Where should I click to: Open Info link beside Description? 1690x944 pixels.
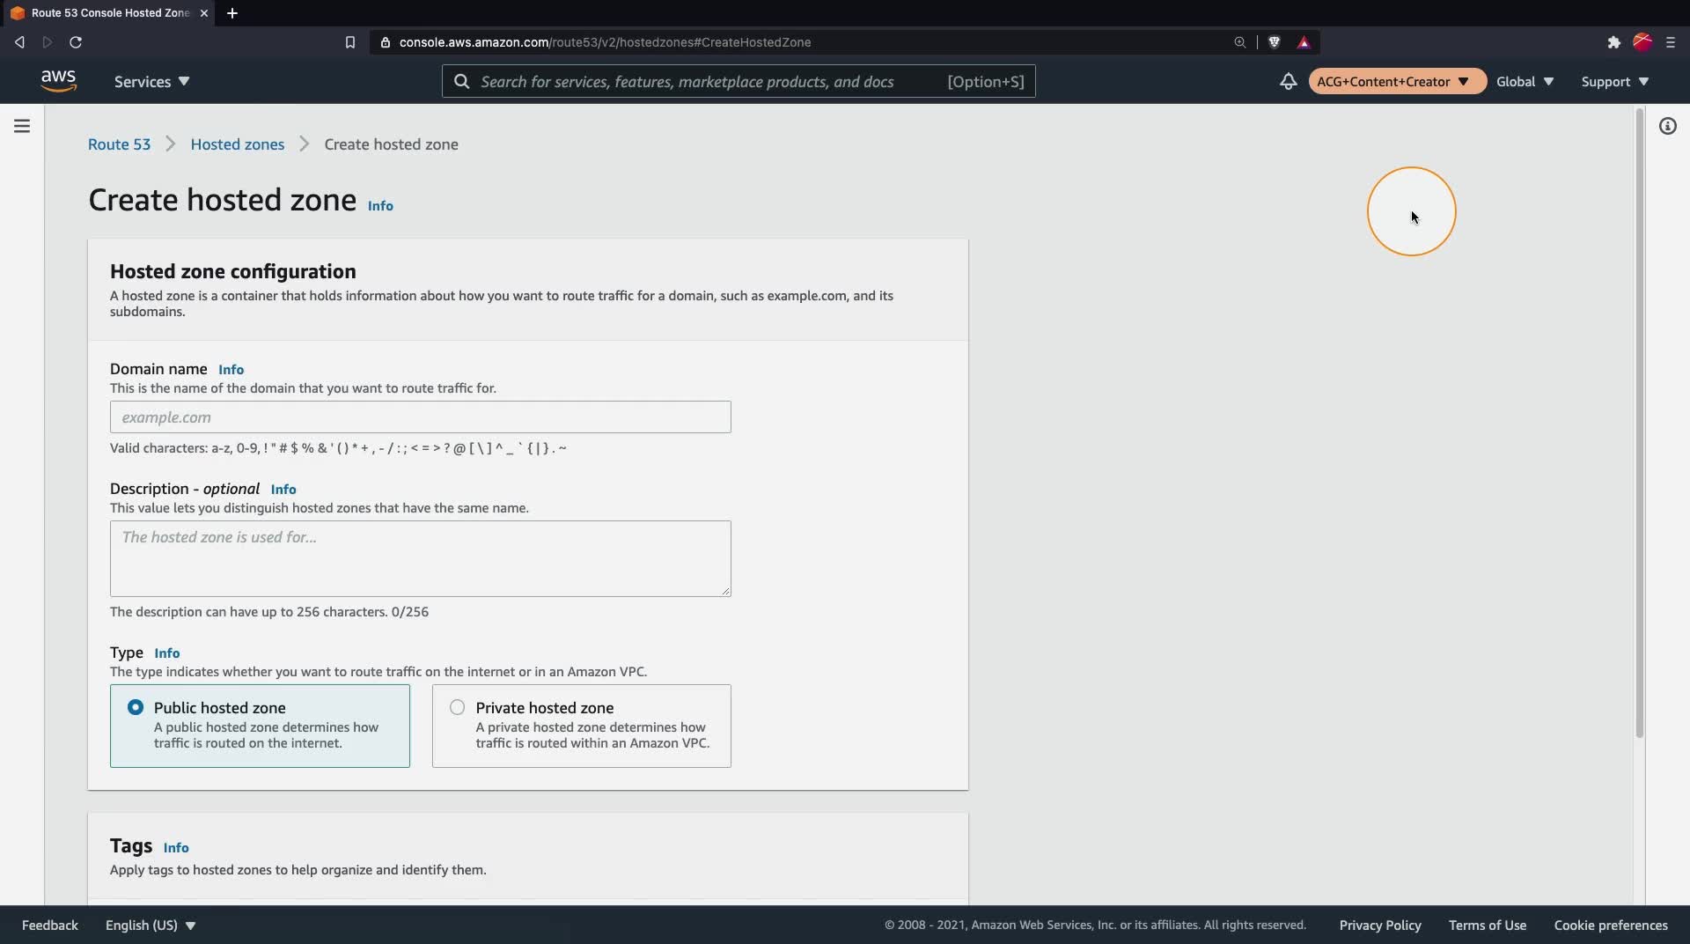coord(283,490)
